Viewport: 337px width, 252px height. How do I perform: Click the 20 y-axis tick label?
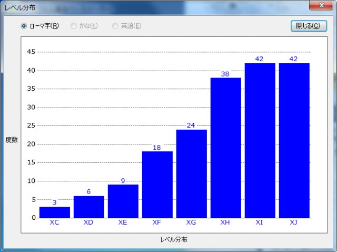tap(31, 144)
